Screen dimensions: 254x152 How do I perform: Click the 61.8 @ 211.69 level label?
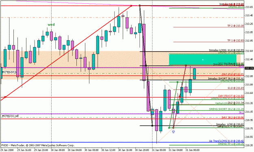point(236,88)
